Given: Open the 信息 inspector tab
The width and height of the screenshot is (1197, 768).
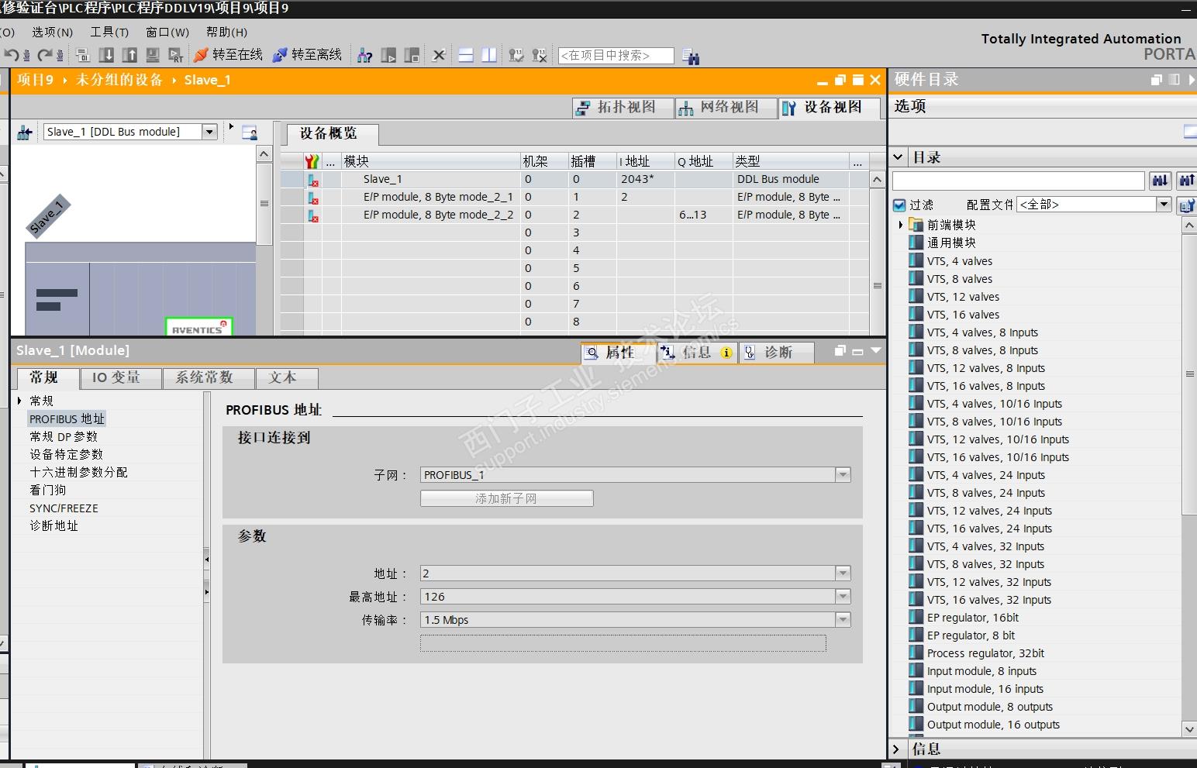Looking at the screenshot, I should tap(697, 353).
